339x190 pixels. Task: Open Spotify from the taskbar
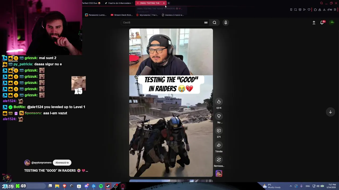pos(101,186)
